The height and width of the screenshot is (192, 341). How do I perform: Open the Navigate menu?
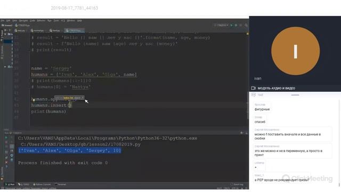click(x=23, y=21)
